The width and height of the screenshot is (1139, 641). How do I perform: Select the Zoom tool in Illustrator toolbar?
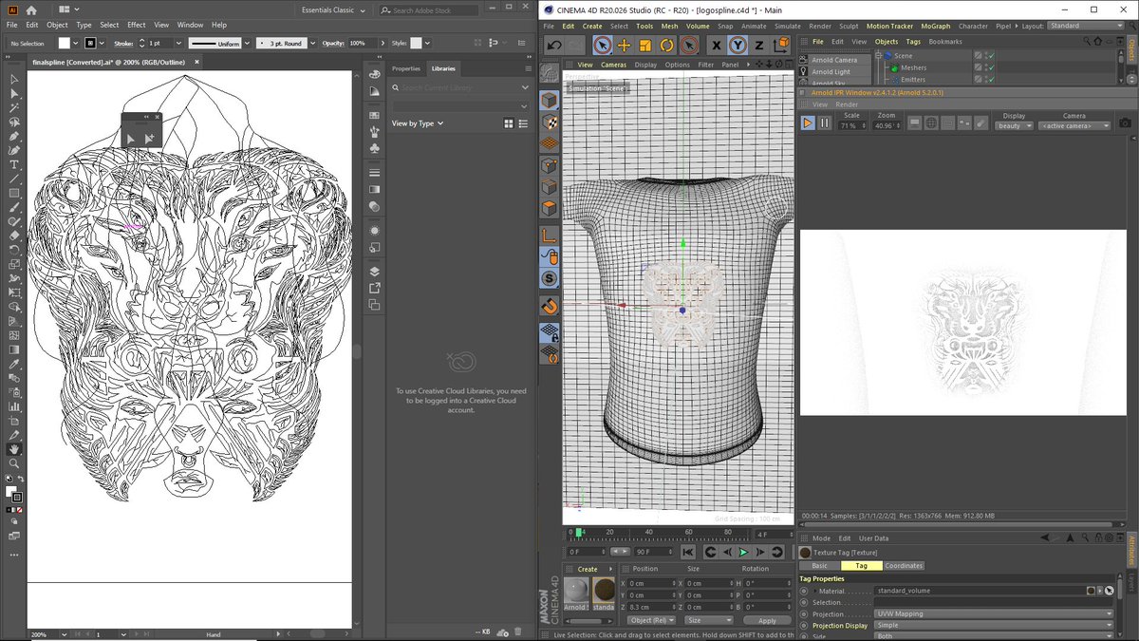14,463
